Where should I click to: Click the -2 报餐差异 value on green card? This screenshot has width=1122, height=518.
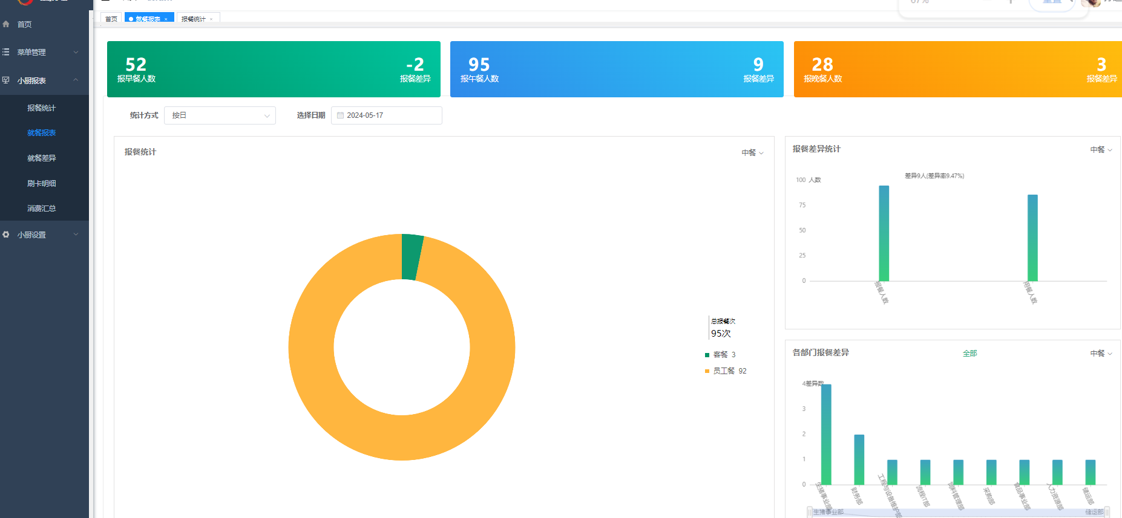415,70
